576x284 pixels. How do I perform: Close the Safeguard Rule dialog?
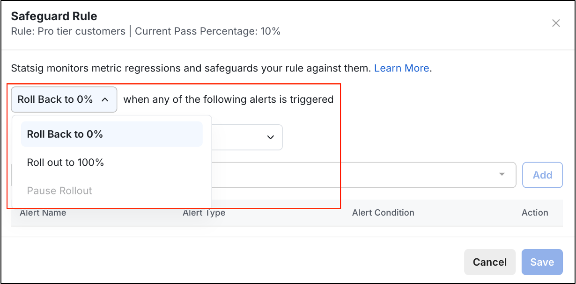[x=556, y=23]
